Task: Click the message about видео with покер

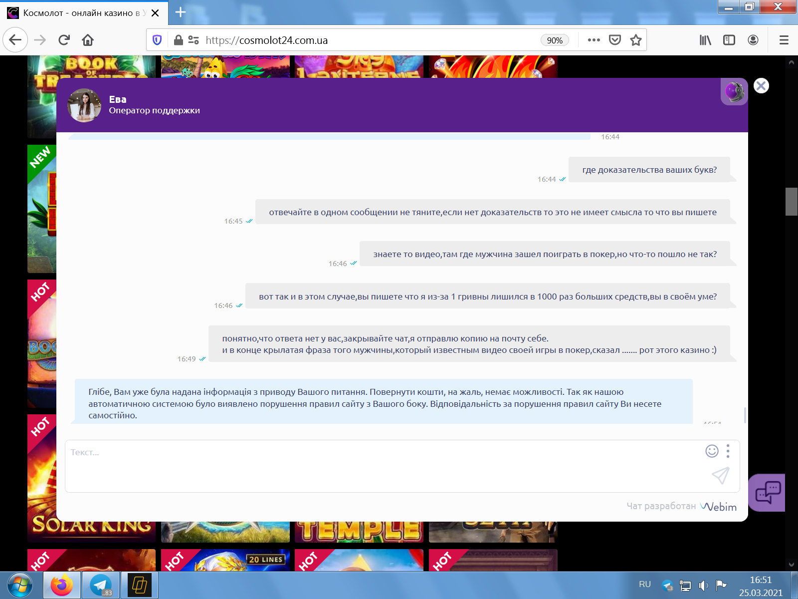Action: (545, 254)
